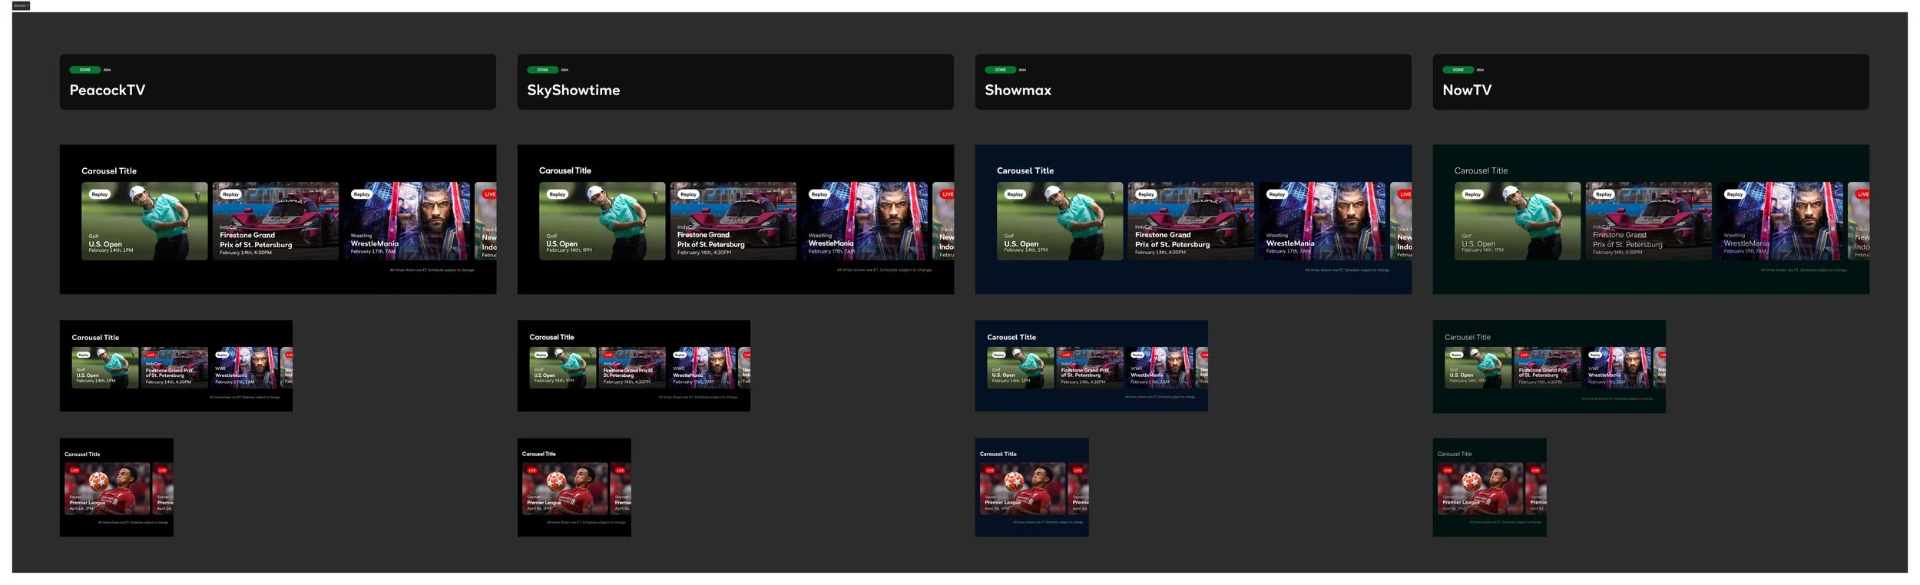This screenshot has width=1920, height=585.
Task: Open the U.S. Open card in medium SkyShowtime carousel
Action: tap(563, 368)
